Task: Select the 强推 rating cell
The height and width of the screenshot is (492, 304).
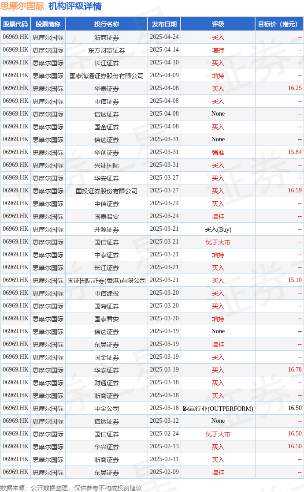Action: 218,153
